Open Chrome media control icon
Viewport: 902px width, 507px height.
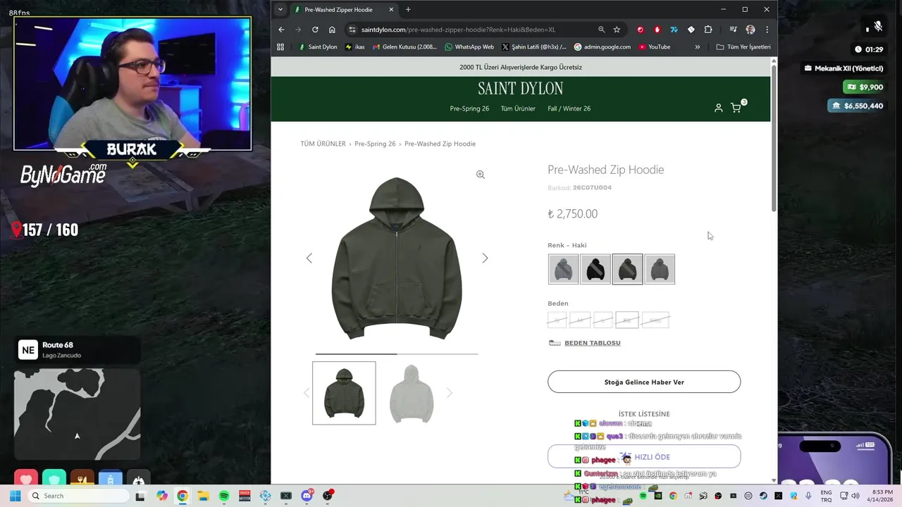coord(733,30)
